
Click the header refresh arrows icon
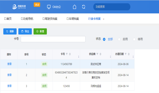click(x=83, y=7)
